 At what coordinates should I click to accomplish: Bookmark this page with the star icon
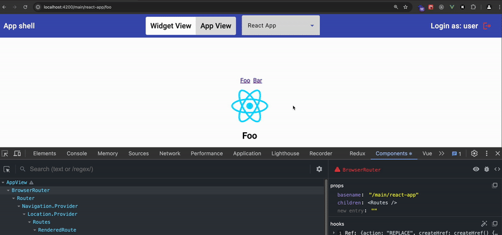tap(405, 7)
